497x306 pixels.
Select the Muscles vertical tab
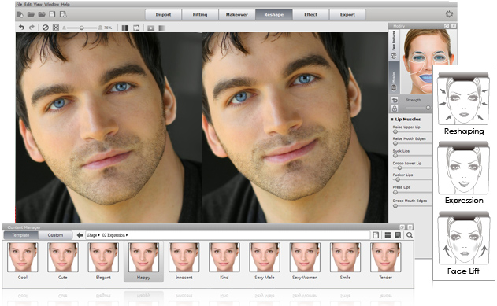[x=394, y=77]
